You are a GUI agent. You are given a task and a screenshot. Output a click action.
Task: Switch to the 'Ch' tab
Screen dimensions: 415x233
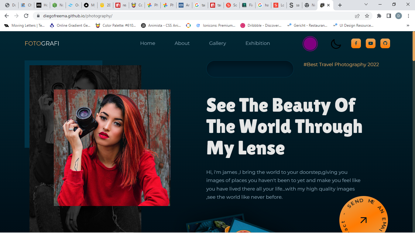tap(26, 5)
